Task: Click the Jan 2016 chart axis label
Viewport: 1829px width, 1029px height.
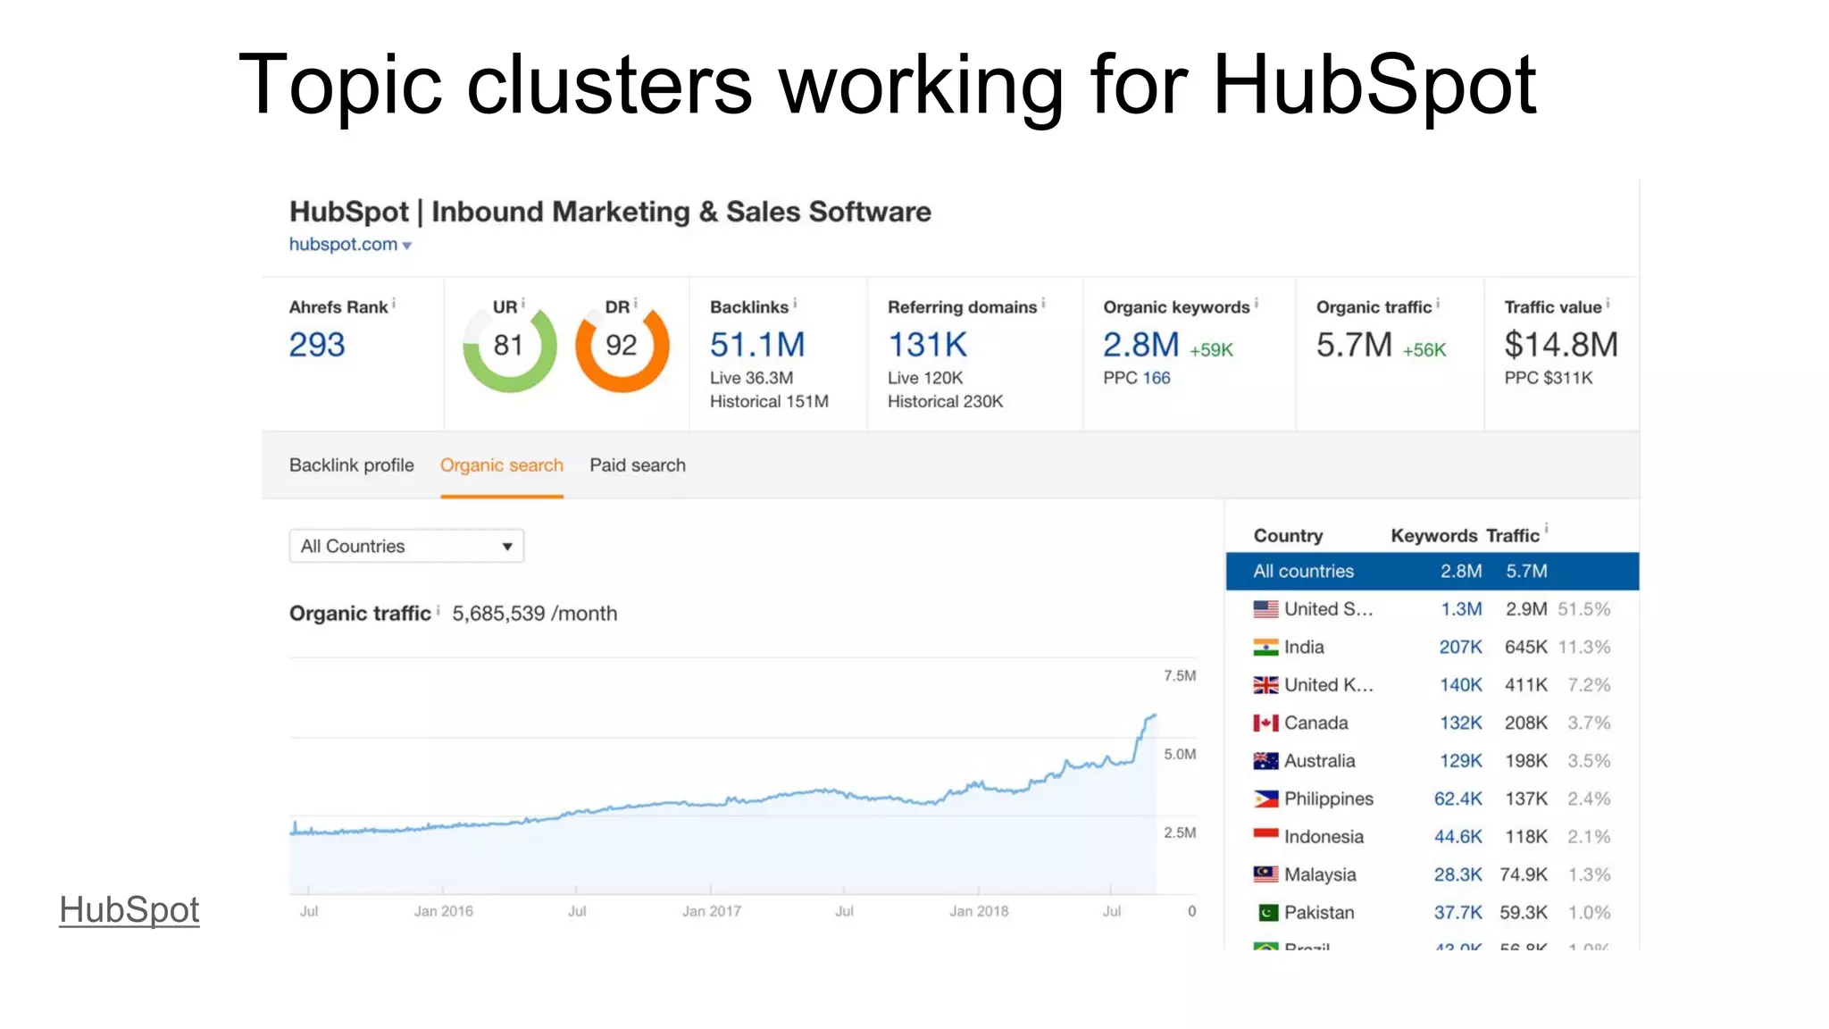Action: click(x=444, y=911)
